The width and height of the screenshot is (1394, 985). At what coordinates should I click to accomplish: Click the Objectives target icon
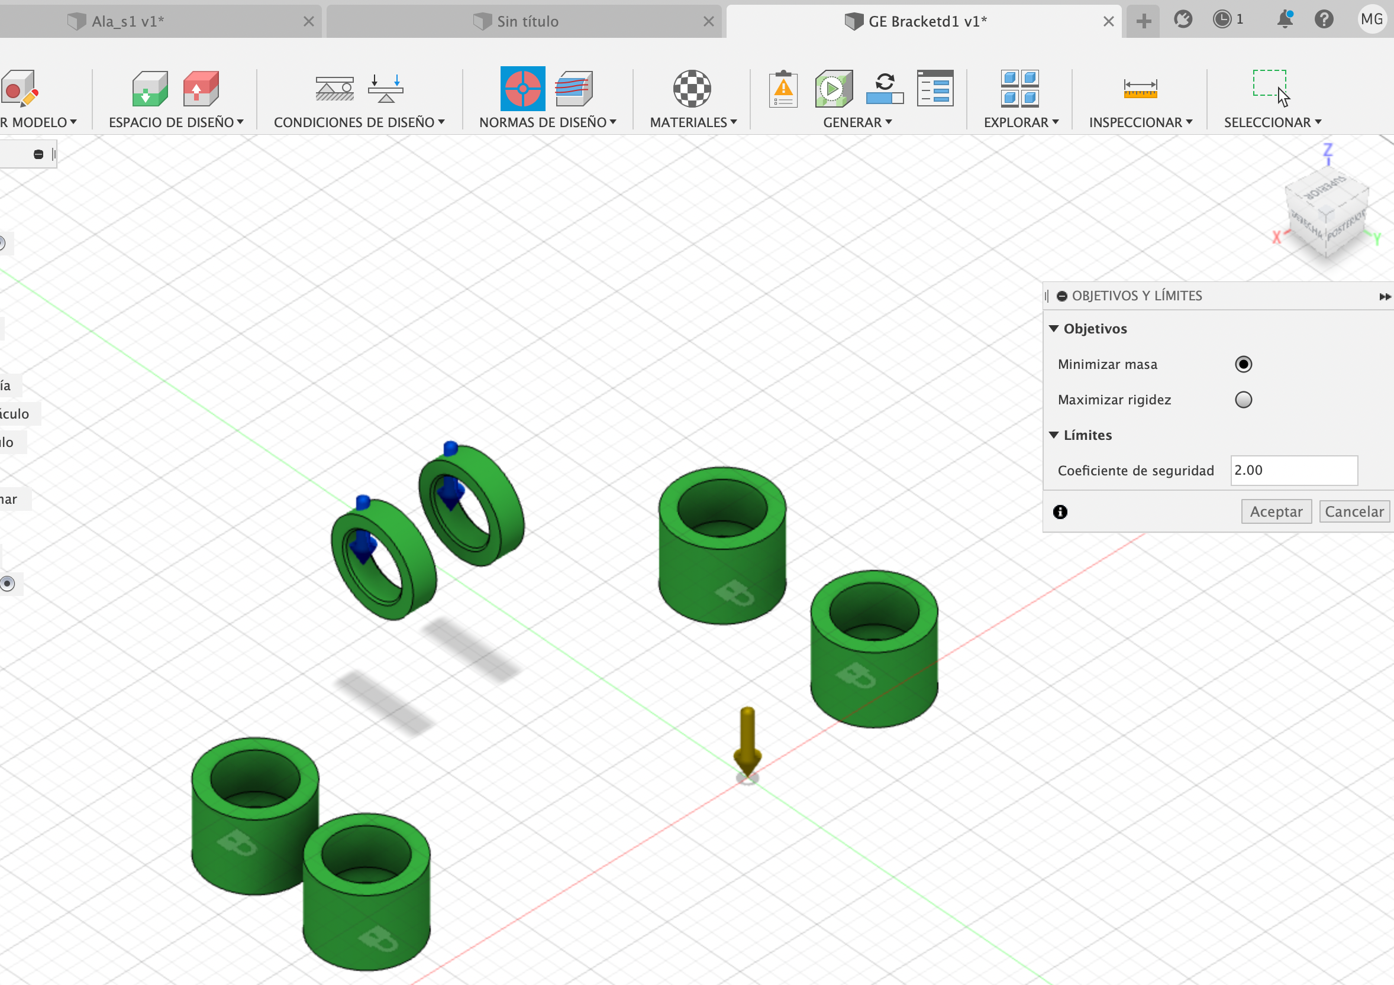523,89
